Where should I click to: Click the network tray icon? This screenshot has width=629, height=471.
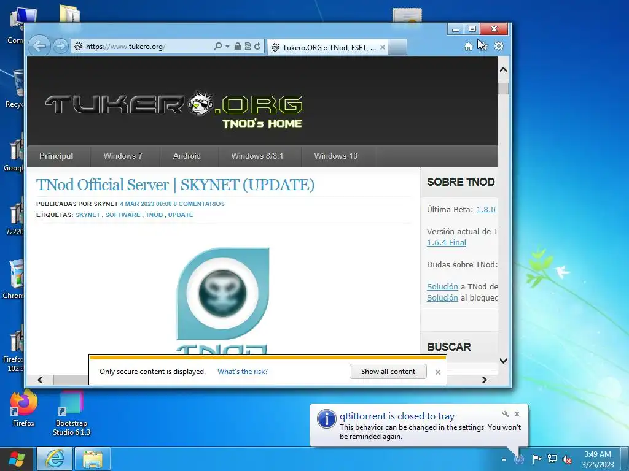552,459
